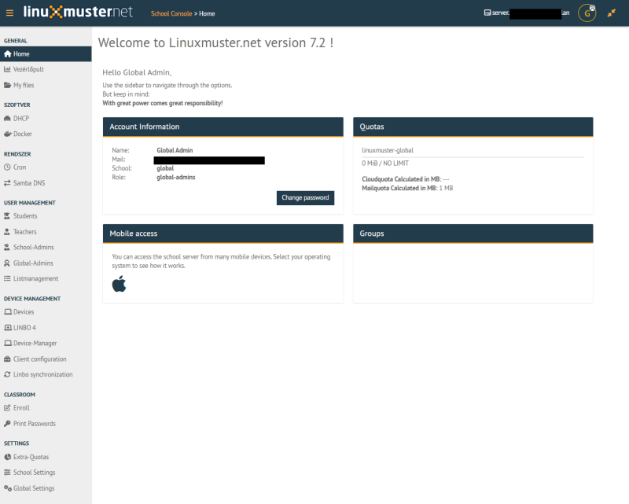Toggle the hamburger sidebar menu
Screen dimensions: 629x504
(9, 13)
